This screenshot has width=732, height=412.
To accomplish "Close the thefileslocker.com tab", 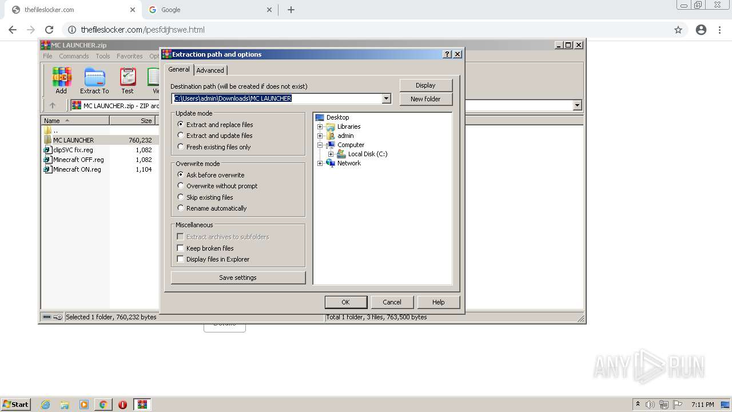I will pyautogui.click(x=132, y=10).
